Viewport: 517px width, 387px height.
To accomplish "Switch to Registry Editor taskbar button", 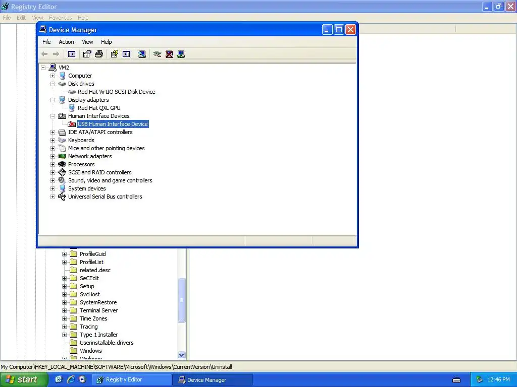I will pyautogui.click(x=131, y=380).
